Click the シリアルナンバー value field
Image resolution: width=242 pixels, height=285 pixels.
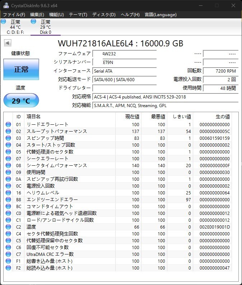click(x=125, y=62)
